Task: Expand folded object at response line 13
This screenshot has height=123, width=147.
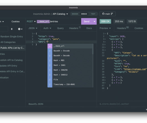Action: (105, 45)
